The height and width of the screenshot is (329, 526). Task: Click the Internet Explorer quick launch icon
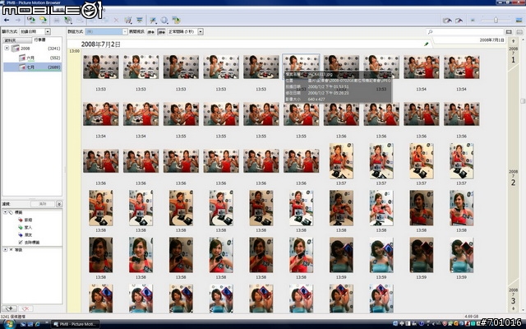click(x=37, y=324)
